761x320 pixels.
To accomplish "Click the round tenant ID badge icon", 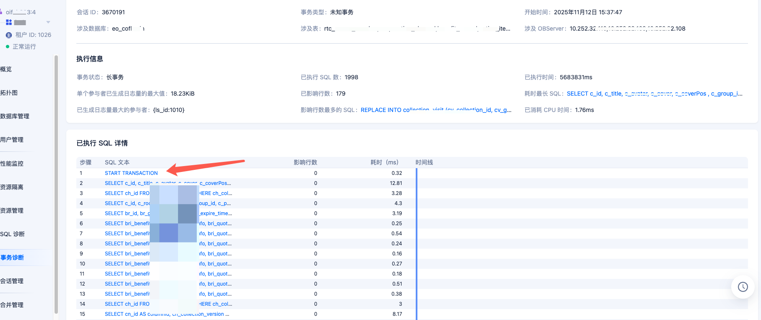I will click(x=9, y=35).
